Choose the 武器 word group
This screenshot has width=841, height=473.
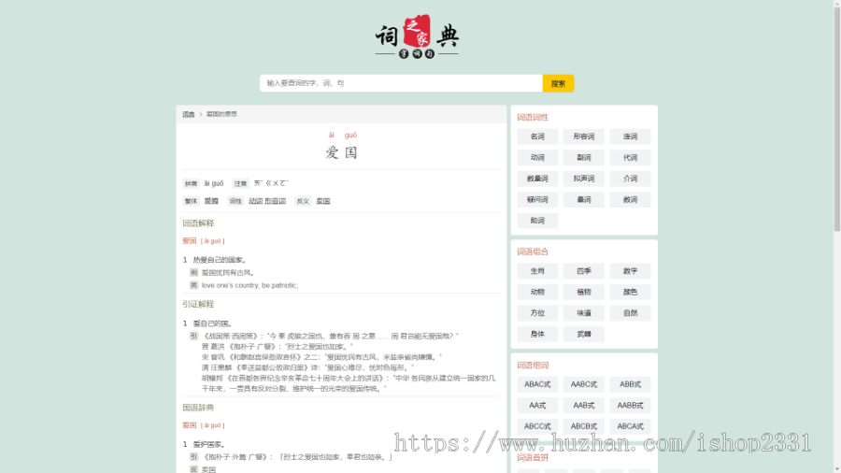(x=583, y=334)
